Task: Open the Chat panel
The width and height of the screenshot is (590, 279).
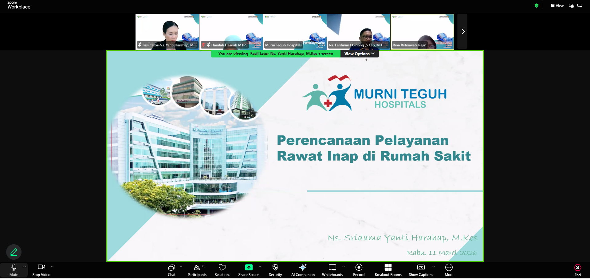Action: [x=171, y=270]
